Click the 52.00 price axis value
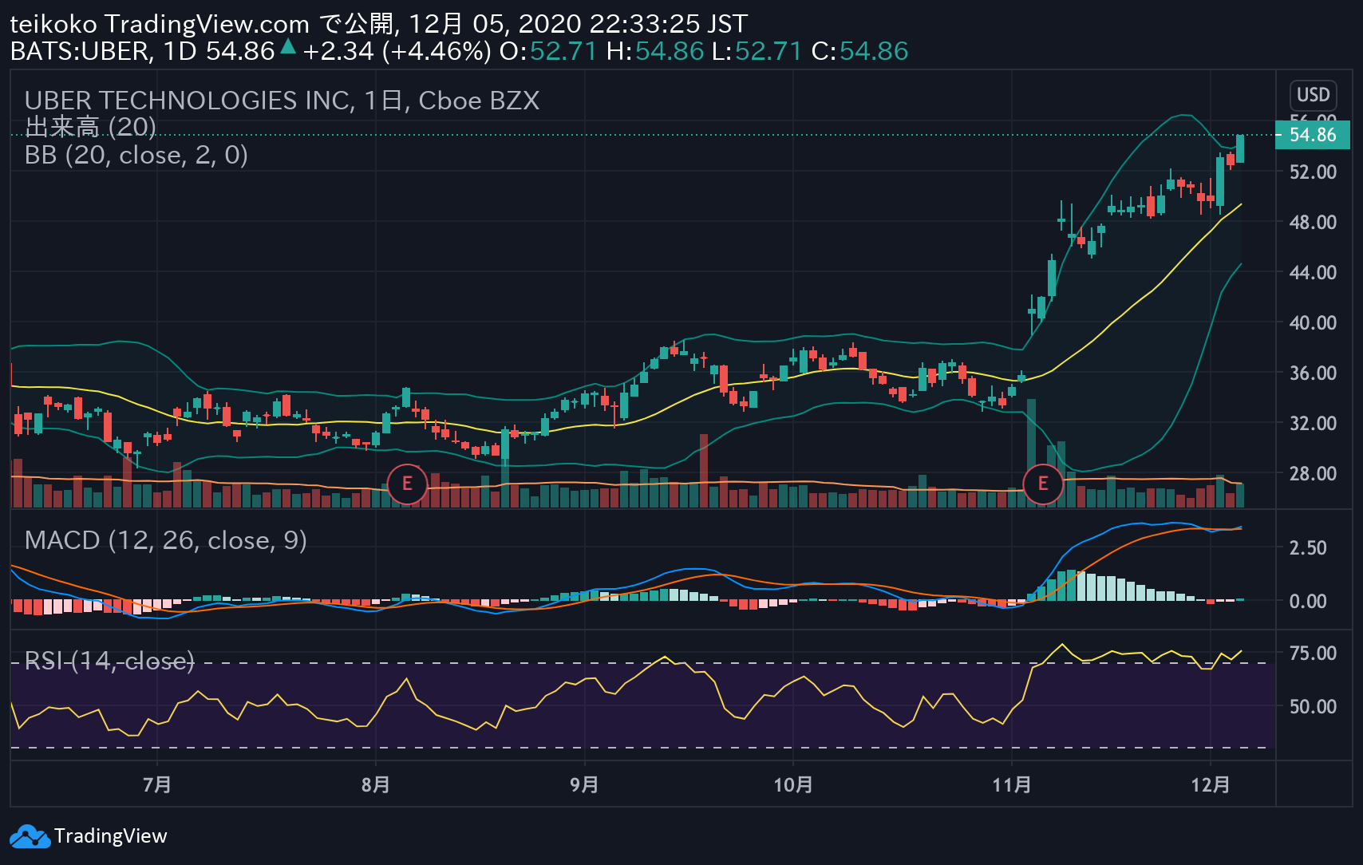 click(1313, 172)
